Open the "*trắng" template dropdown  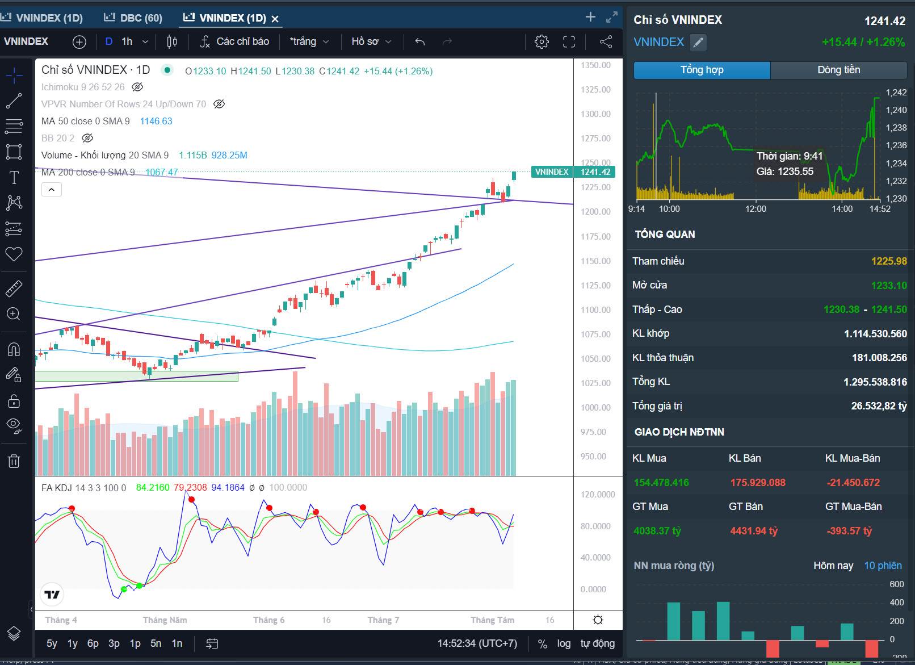pyautogui.click(x=309, y=41)
